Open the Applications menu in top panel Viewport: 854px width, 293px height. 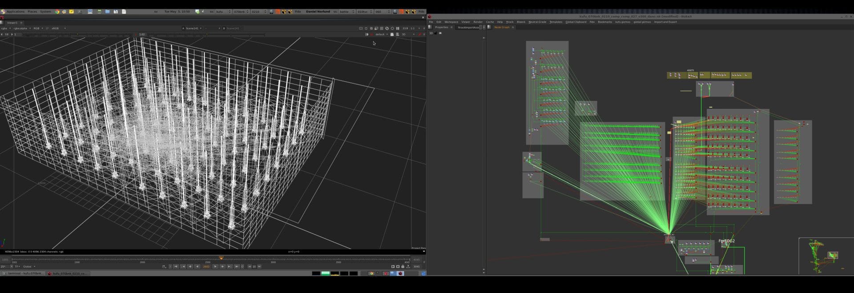pyautogui.click(x=16, y=12)
